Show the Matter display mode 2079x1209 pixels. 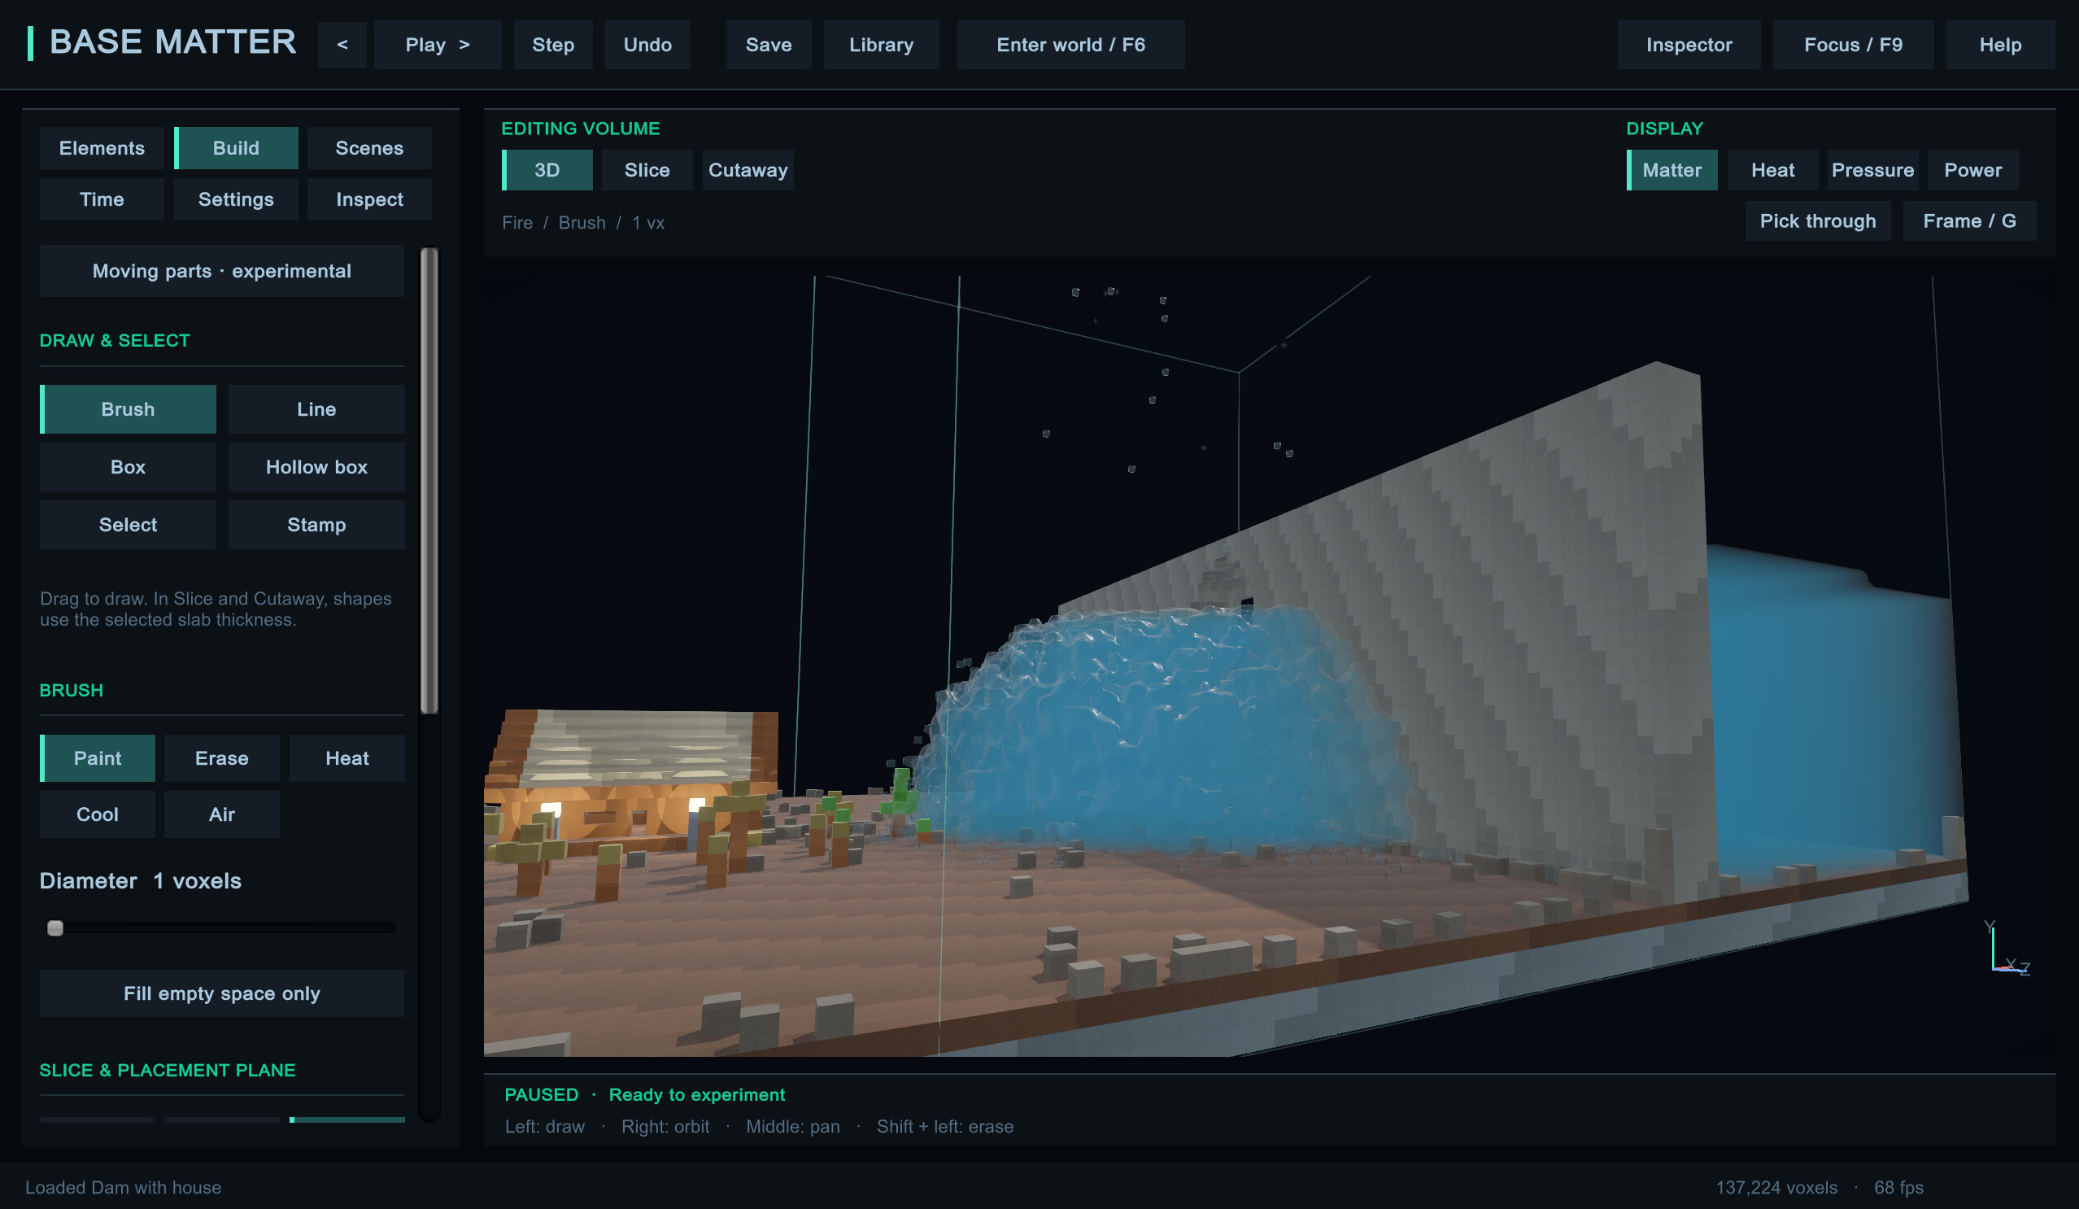coord(1671,170)
